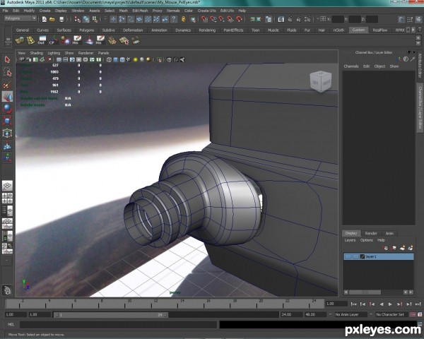Image resolution: width=424 pixels, height=339 pixels.
Task: Save the scene with the disk icon
Action: tap(61, 19)
